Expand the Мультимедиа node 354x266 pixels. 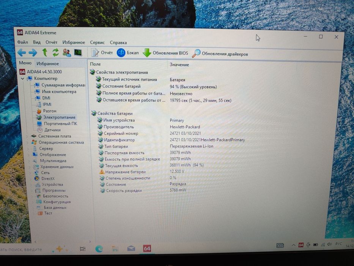point(30,161)
